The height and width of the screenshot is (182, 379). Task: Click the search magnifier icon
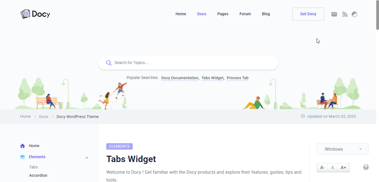pyautogui.click(x=109, y=63)
